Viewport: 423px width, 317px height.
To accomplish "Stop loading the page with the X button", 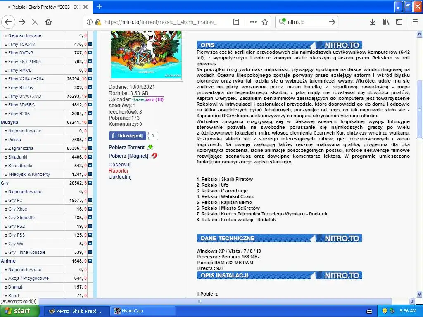I will pyautogui.click(x=35, y=22).
